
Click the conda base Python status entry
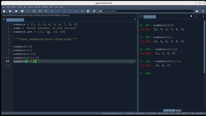112,113
